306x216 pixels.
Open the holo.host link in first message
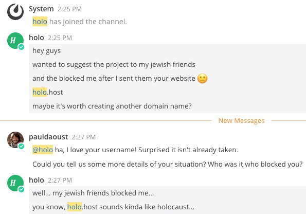[48, 92]
